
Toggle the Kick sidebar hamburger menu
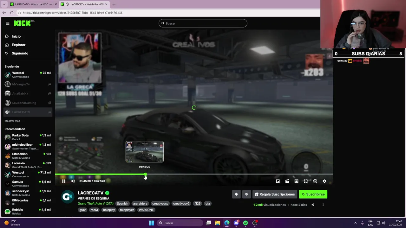pyautogui.click(x=7, y=23)
